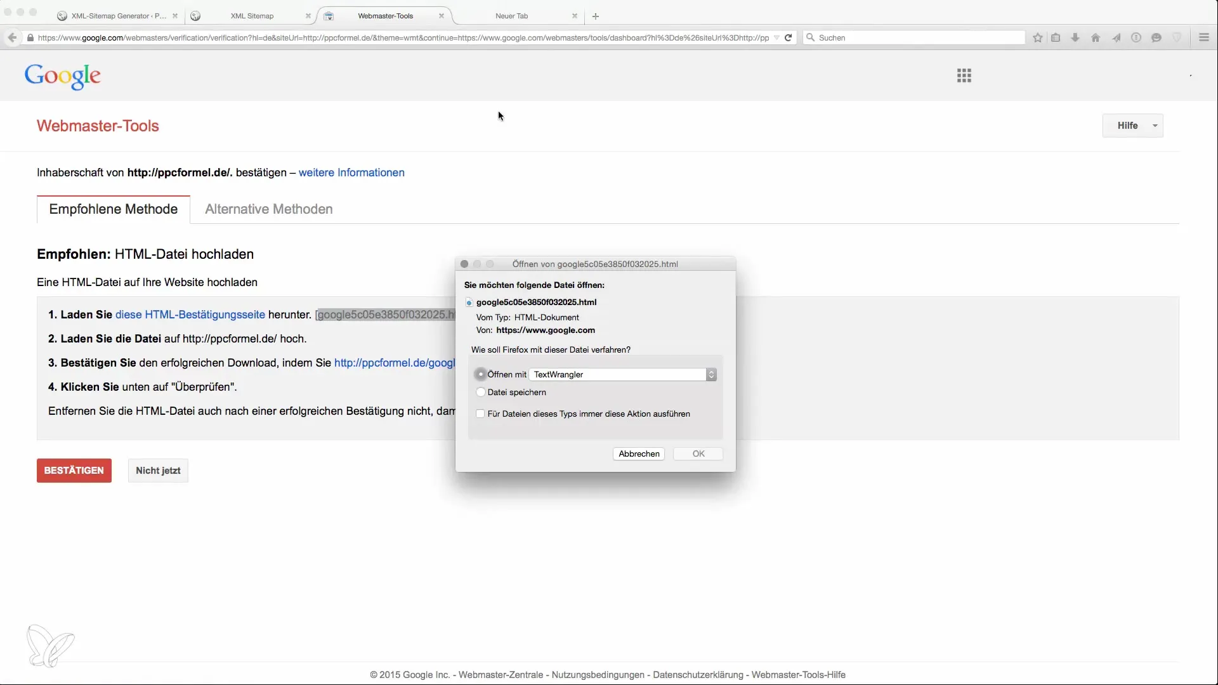Click the Google logo
This screenshot has width=1218, height=685.
click(x=62, y=77)
